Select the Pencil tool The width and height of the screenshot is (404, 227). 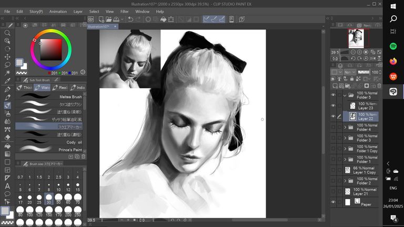click(7, 97)
